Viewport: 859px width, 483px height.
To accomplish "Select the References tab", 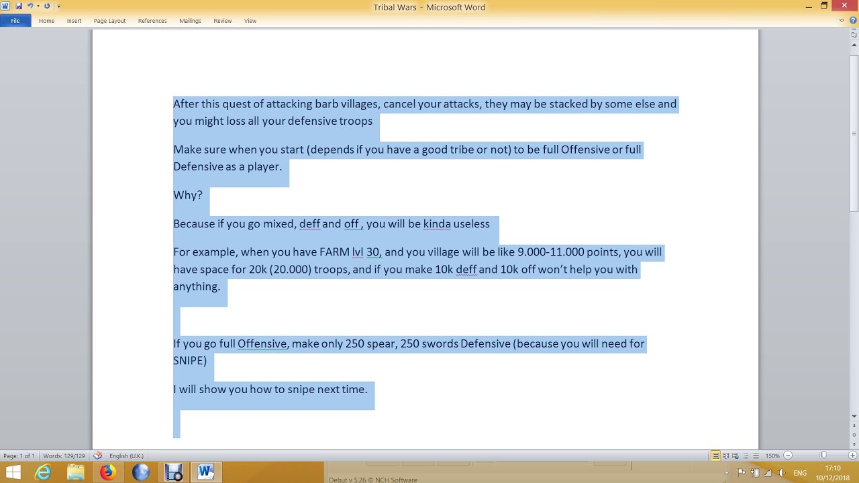I will click(152, 21).
